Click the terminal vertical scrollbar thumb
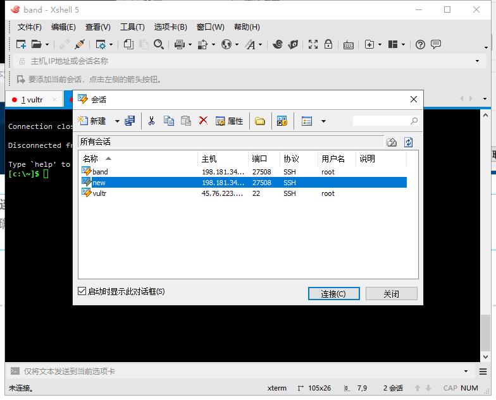The width and height of the screenshot is (496, 400). pyautogui.click(x=485, y=332)
